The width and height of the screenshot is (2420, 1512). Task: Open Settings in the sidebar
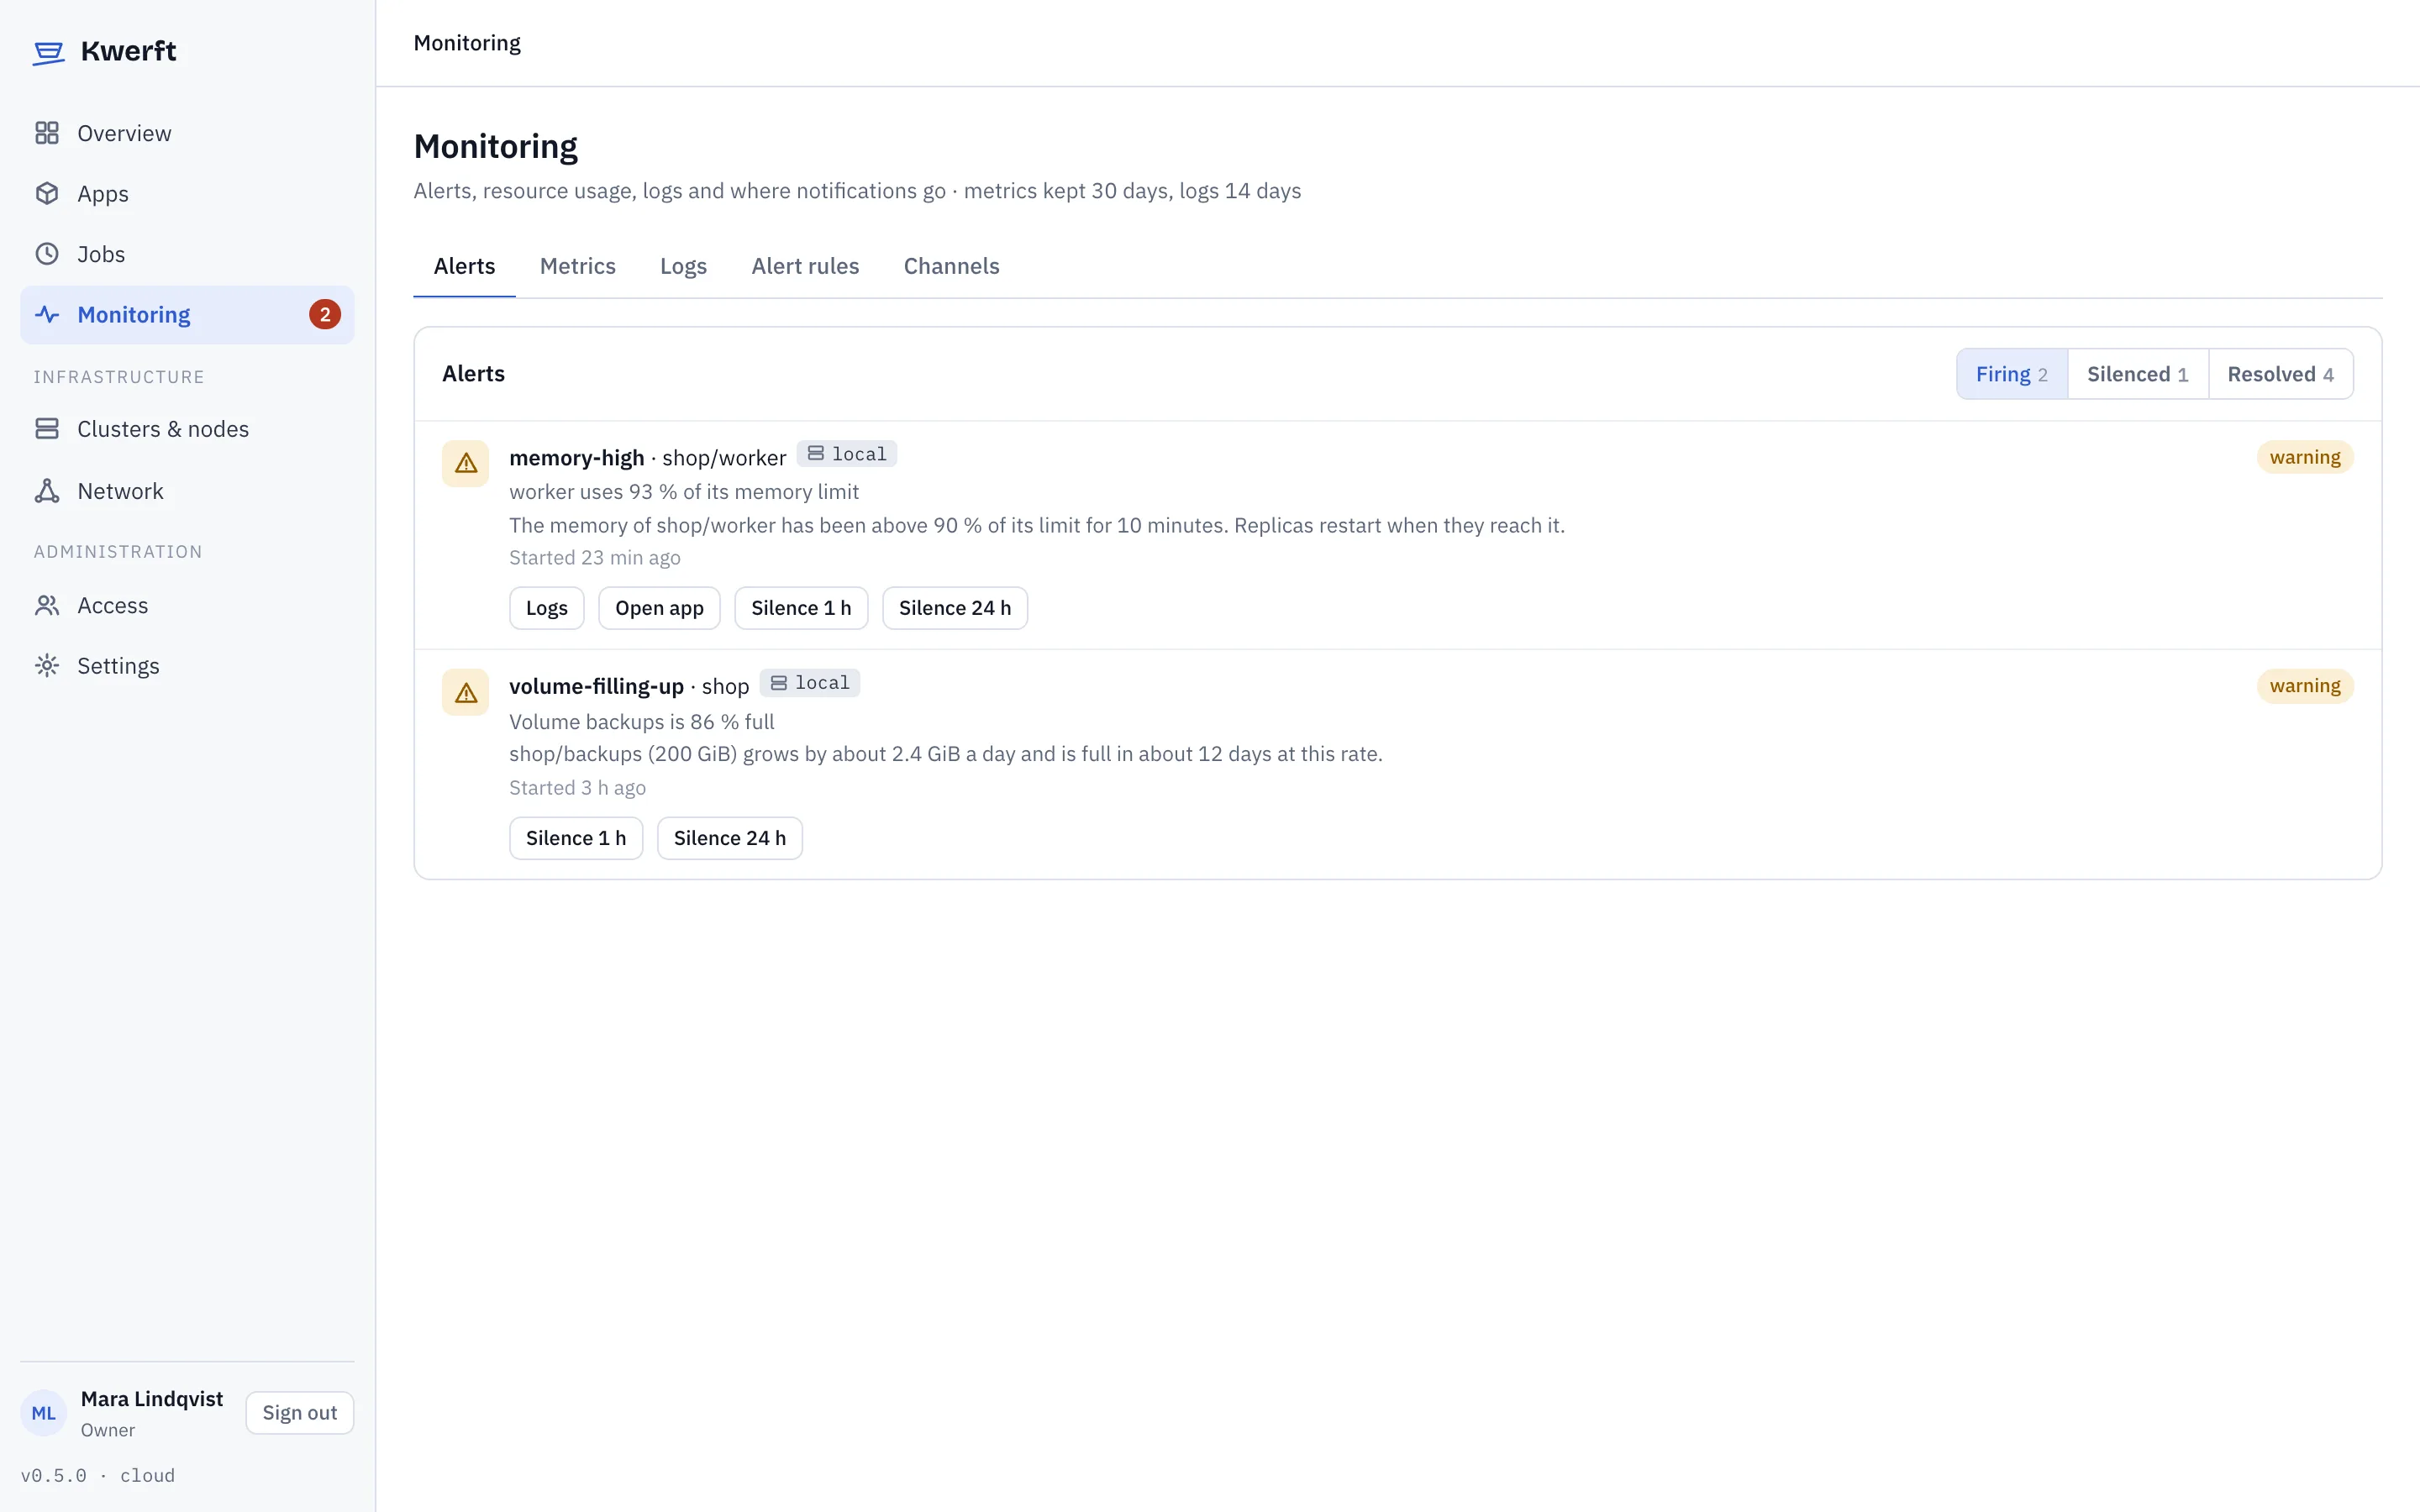pyautogui.click(x=187, y=665)
